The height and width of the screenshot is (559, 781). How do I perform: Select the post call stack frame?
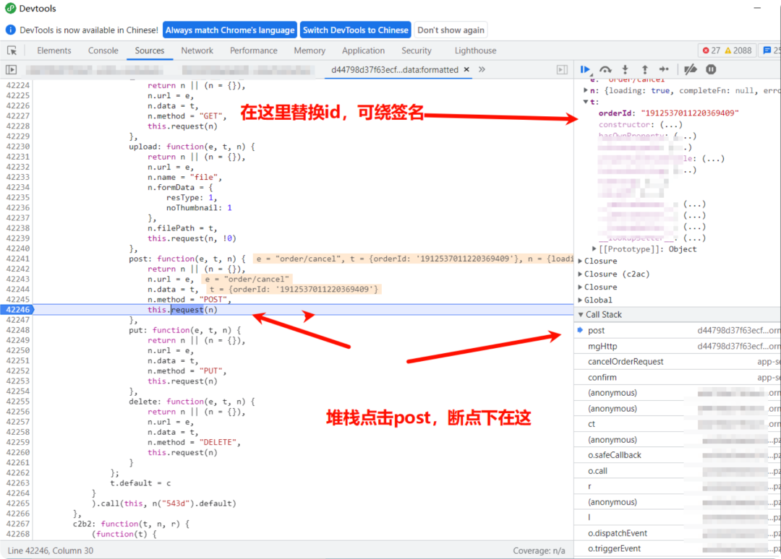click(x=678, y=330)
